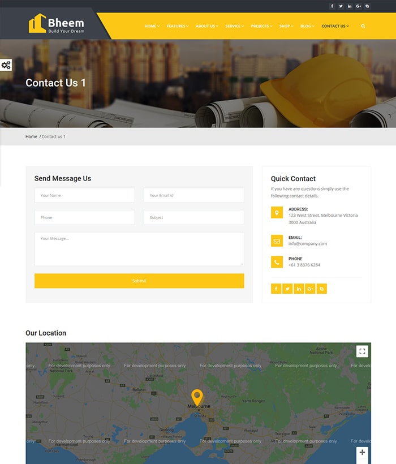Image resolution: width=396 pixels, height=464 pixels.
Task: Zoom in the map with plus button
Action: pos(363,453)
